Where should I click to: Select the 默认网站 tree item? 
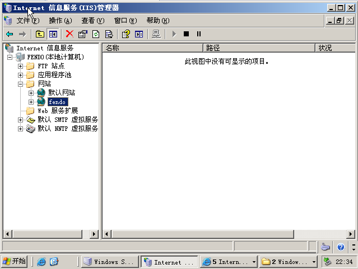[x=62, y=93]
